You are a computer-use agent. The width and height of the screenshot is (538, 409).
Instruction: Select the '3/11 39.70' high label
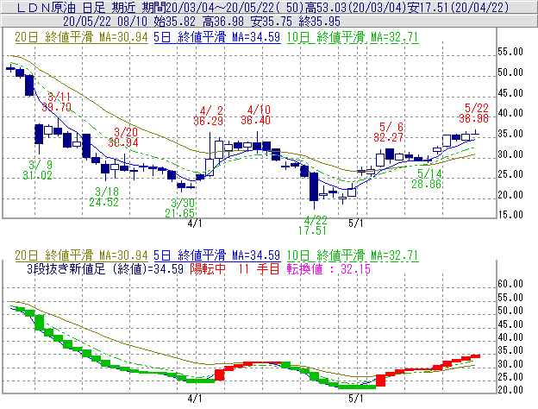point(57,102)
